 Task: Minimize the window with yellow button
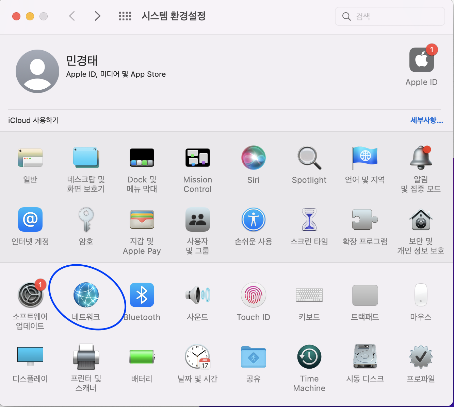30,16
